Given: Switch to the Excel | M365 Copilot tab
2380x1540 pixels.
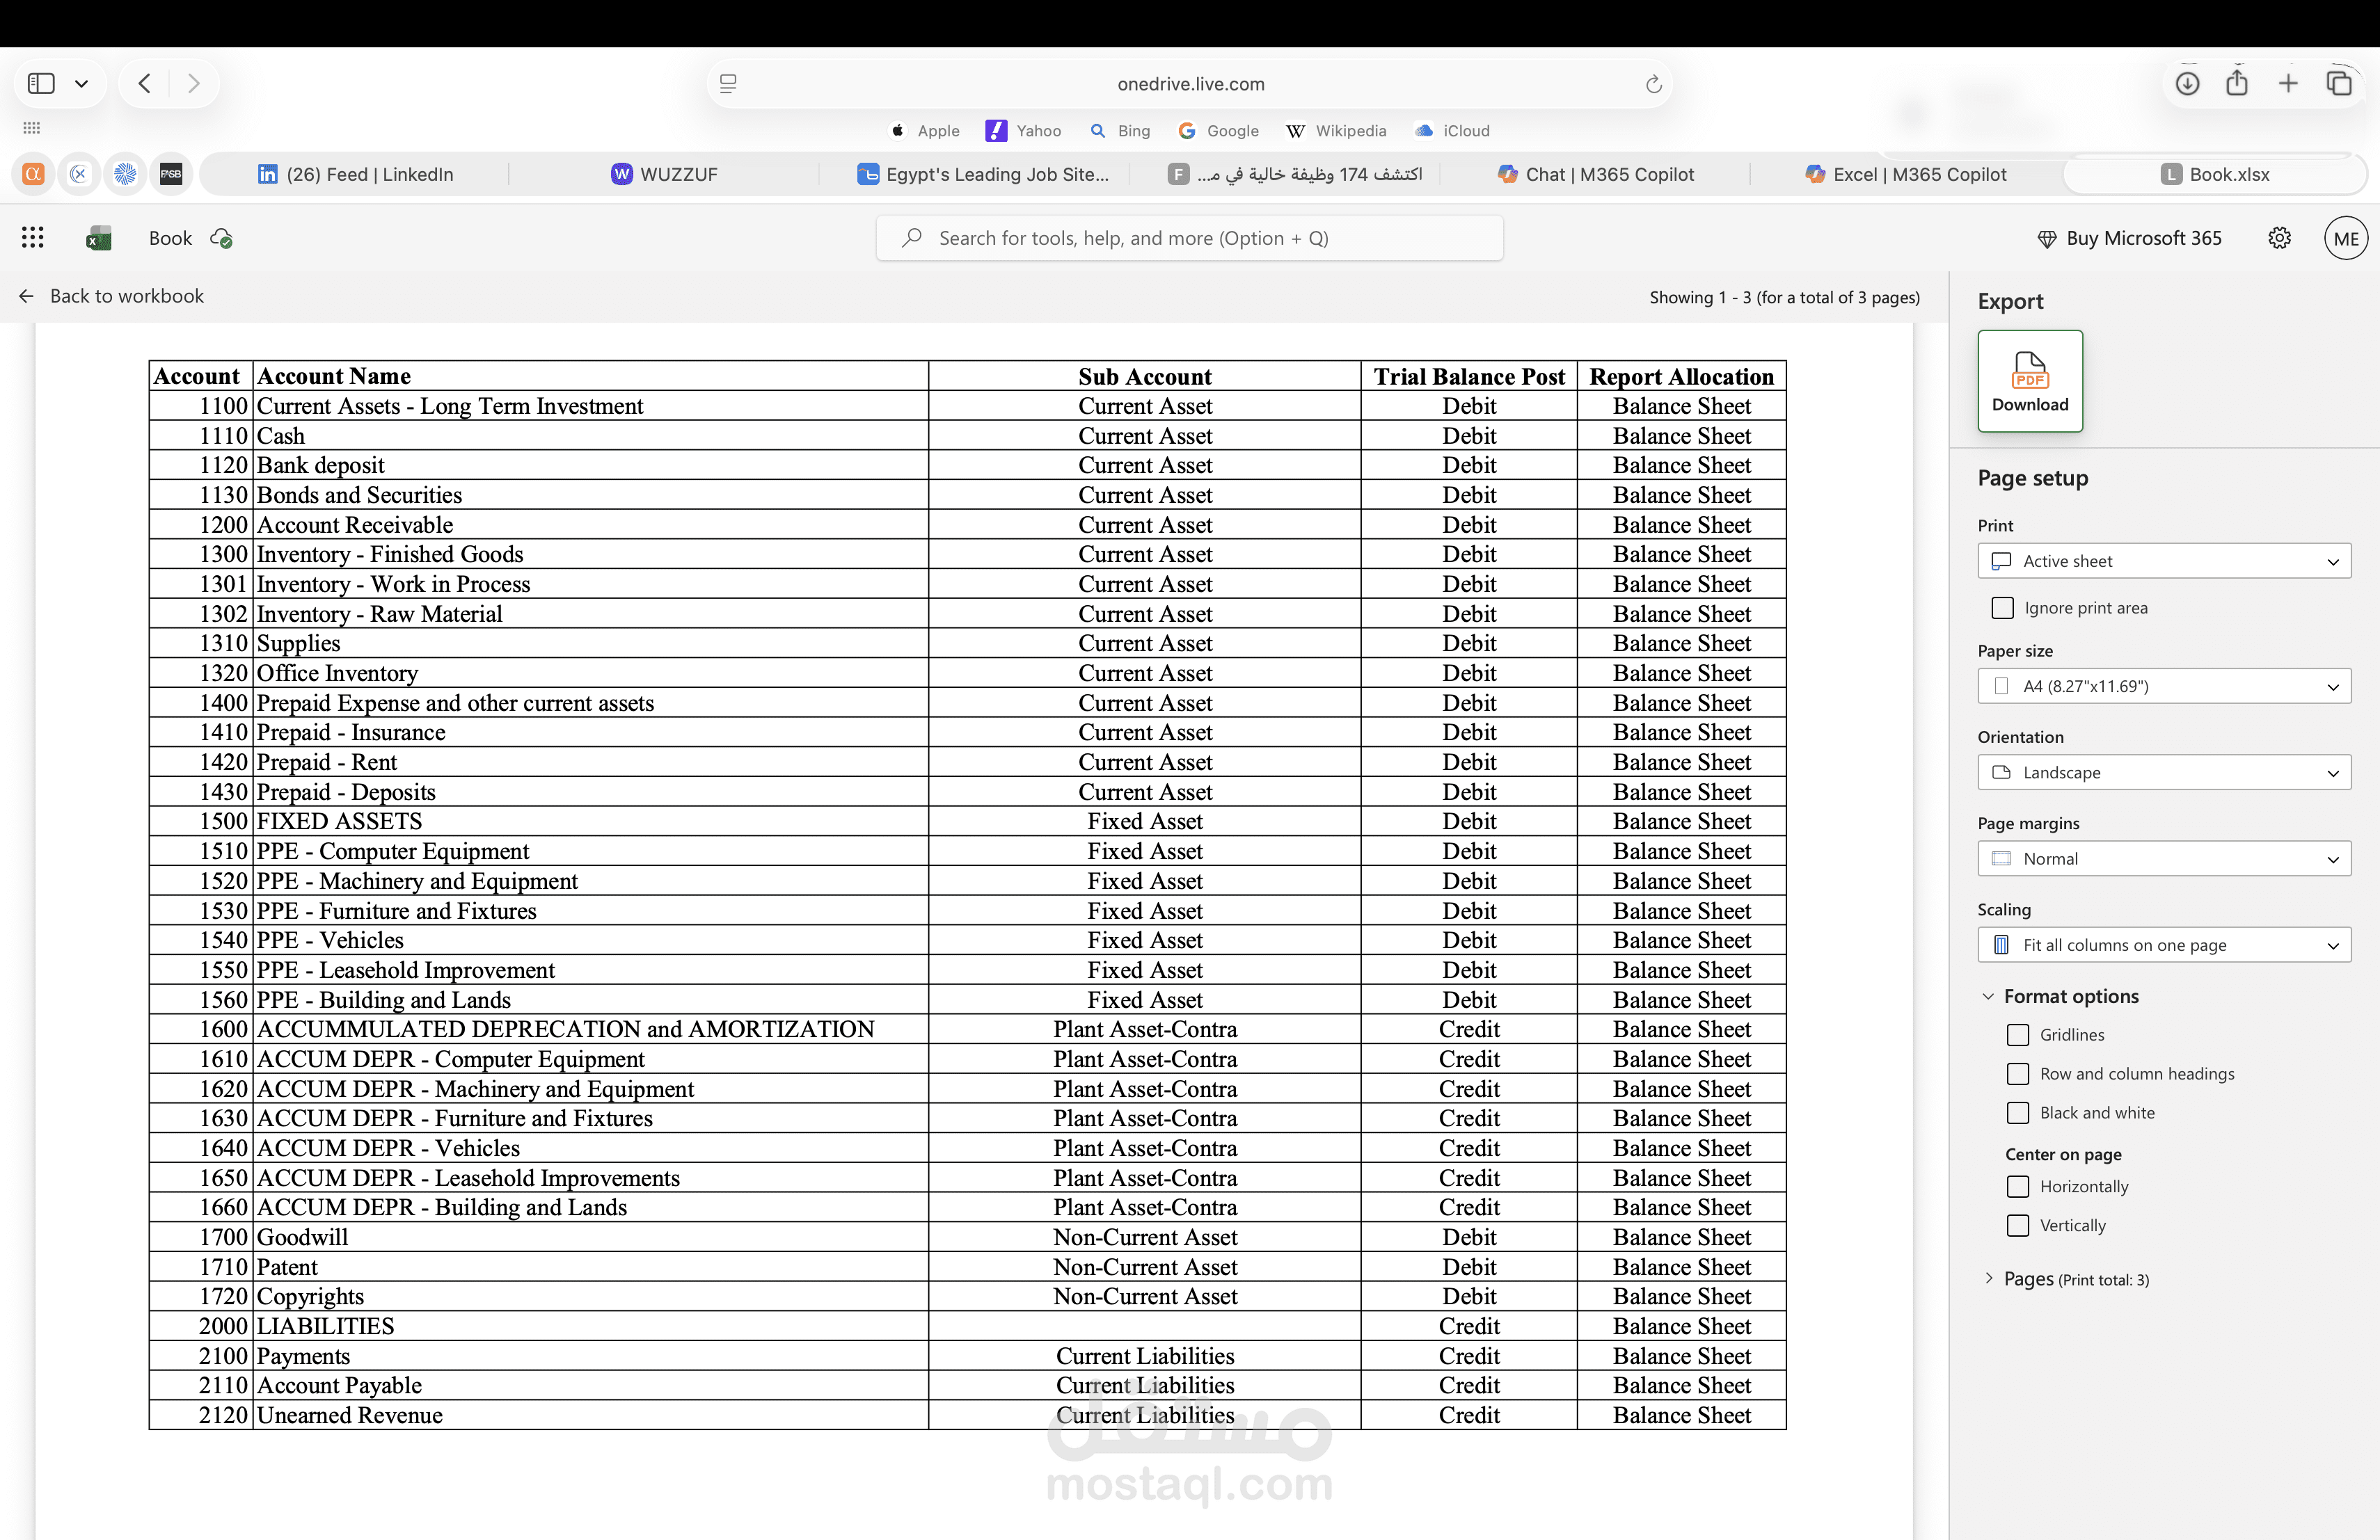Looking at the screenshot, I should click(x=1905, y=174).
